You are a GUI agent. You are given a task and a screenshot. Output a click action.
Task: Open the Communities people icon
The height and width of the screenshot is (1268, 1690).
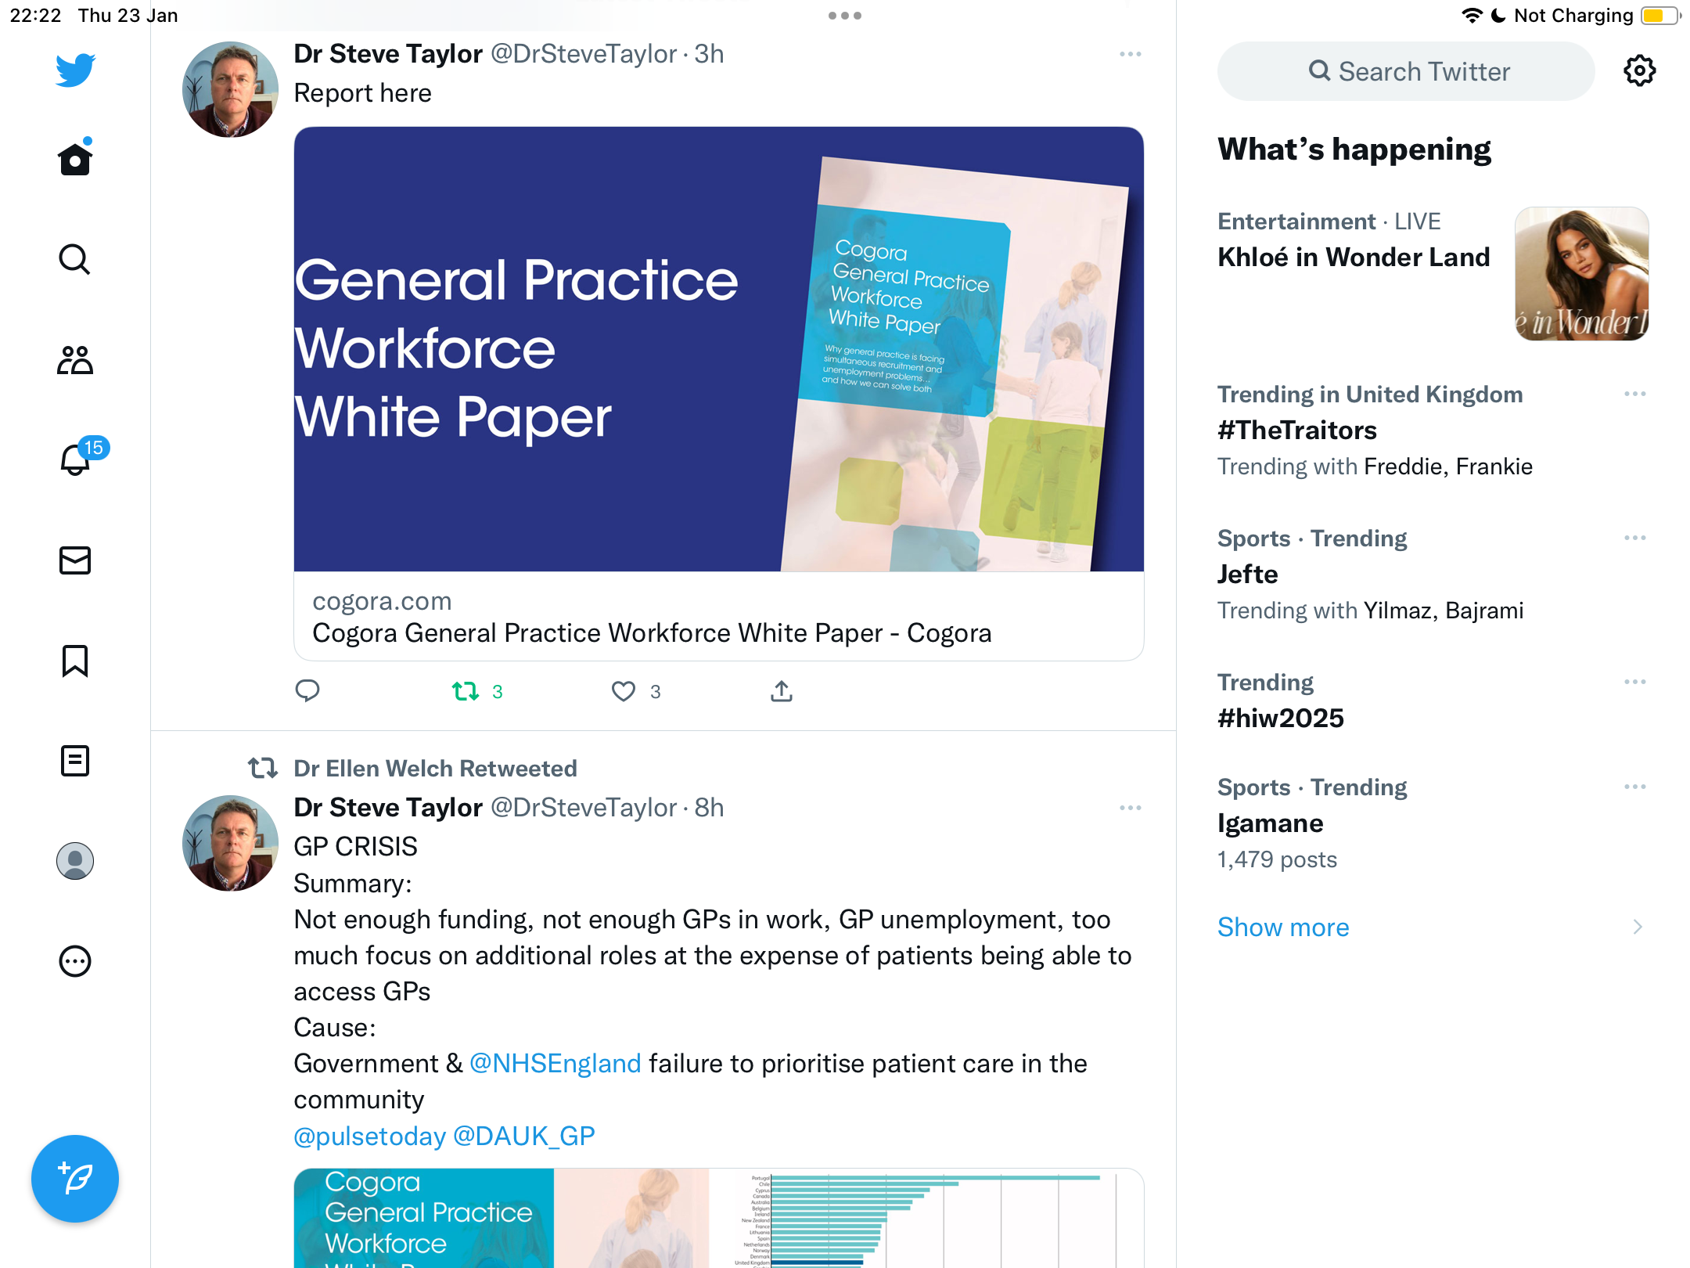pyautogui.click(x=75, y=360)
